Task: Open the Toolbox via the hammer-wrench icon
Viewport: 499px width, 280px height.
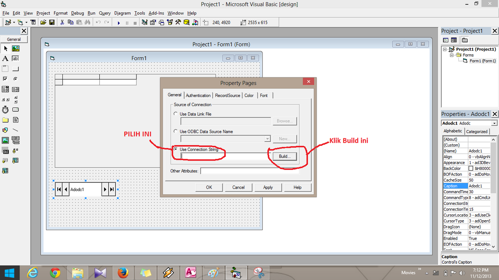Action: coord(178,23)
